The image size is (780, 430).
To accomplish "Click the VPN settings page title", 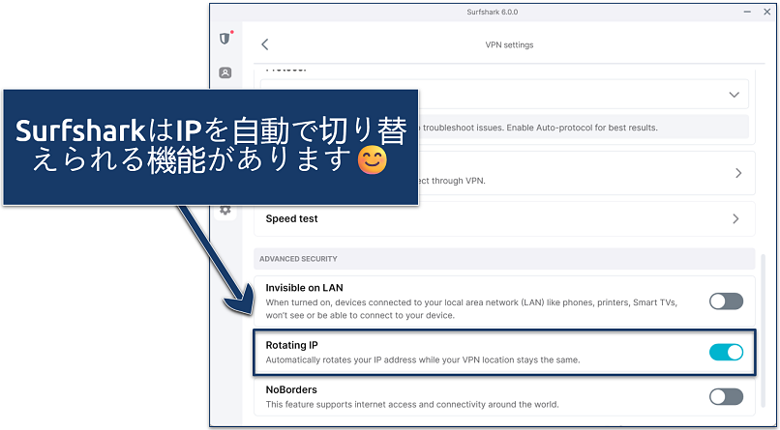I will point(509,44).
